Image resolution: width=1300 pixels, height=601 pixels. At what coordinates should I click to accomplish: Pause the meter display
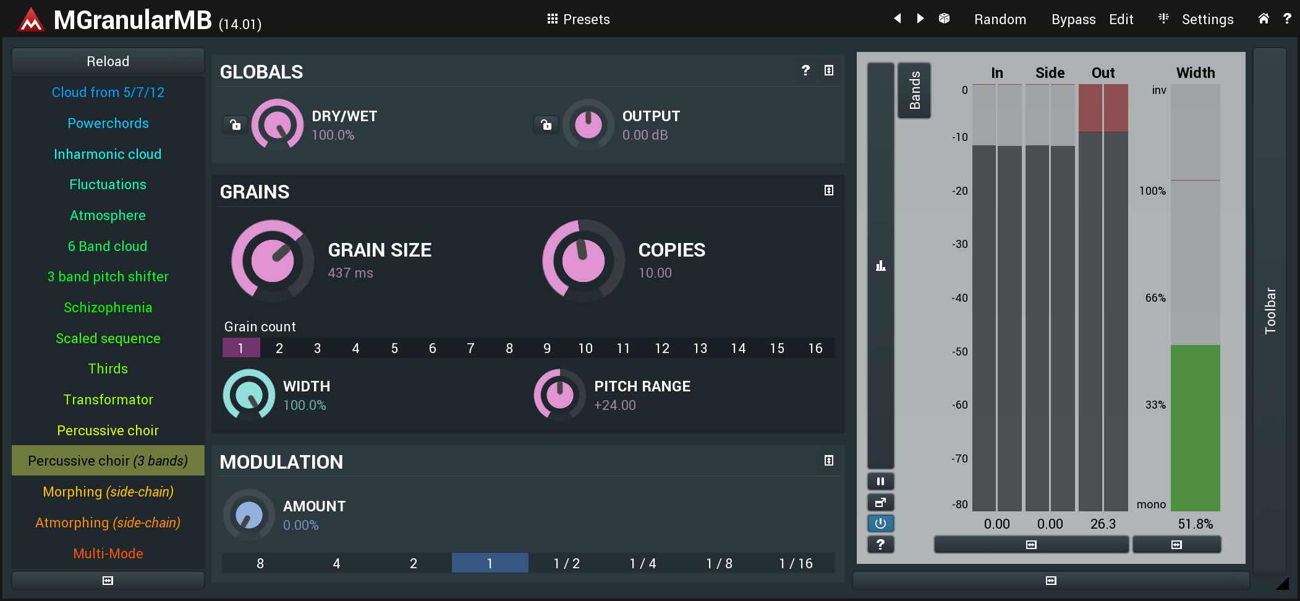[x=880, y=481]
